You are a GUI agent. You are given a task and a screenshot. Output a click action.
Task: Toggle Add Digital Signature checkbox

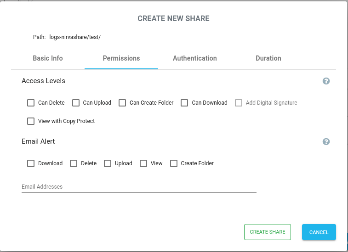[239, 103]
